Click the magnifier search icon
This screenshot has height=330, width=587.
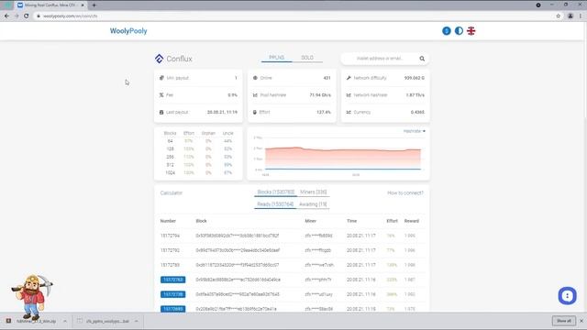tap(422, 59)
